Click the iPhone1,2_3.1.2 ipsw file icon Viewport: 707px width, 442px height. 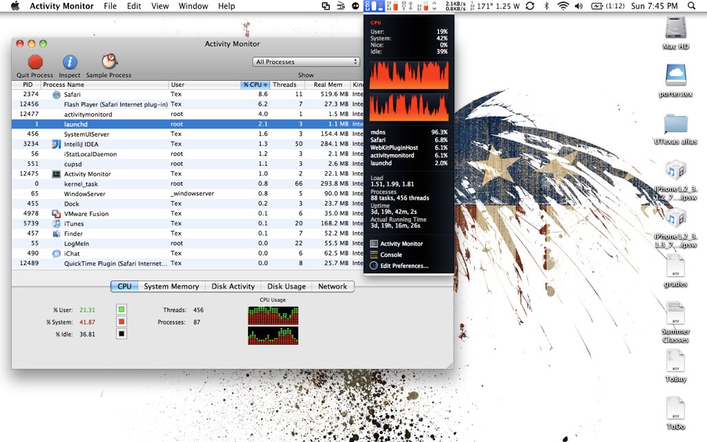coord(675,171)
